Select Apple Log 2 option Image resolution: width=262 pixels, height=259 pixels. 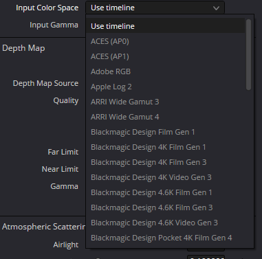pyautogui.click(x=166, y=87)
